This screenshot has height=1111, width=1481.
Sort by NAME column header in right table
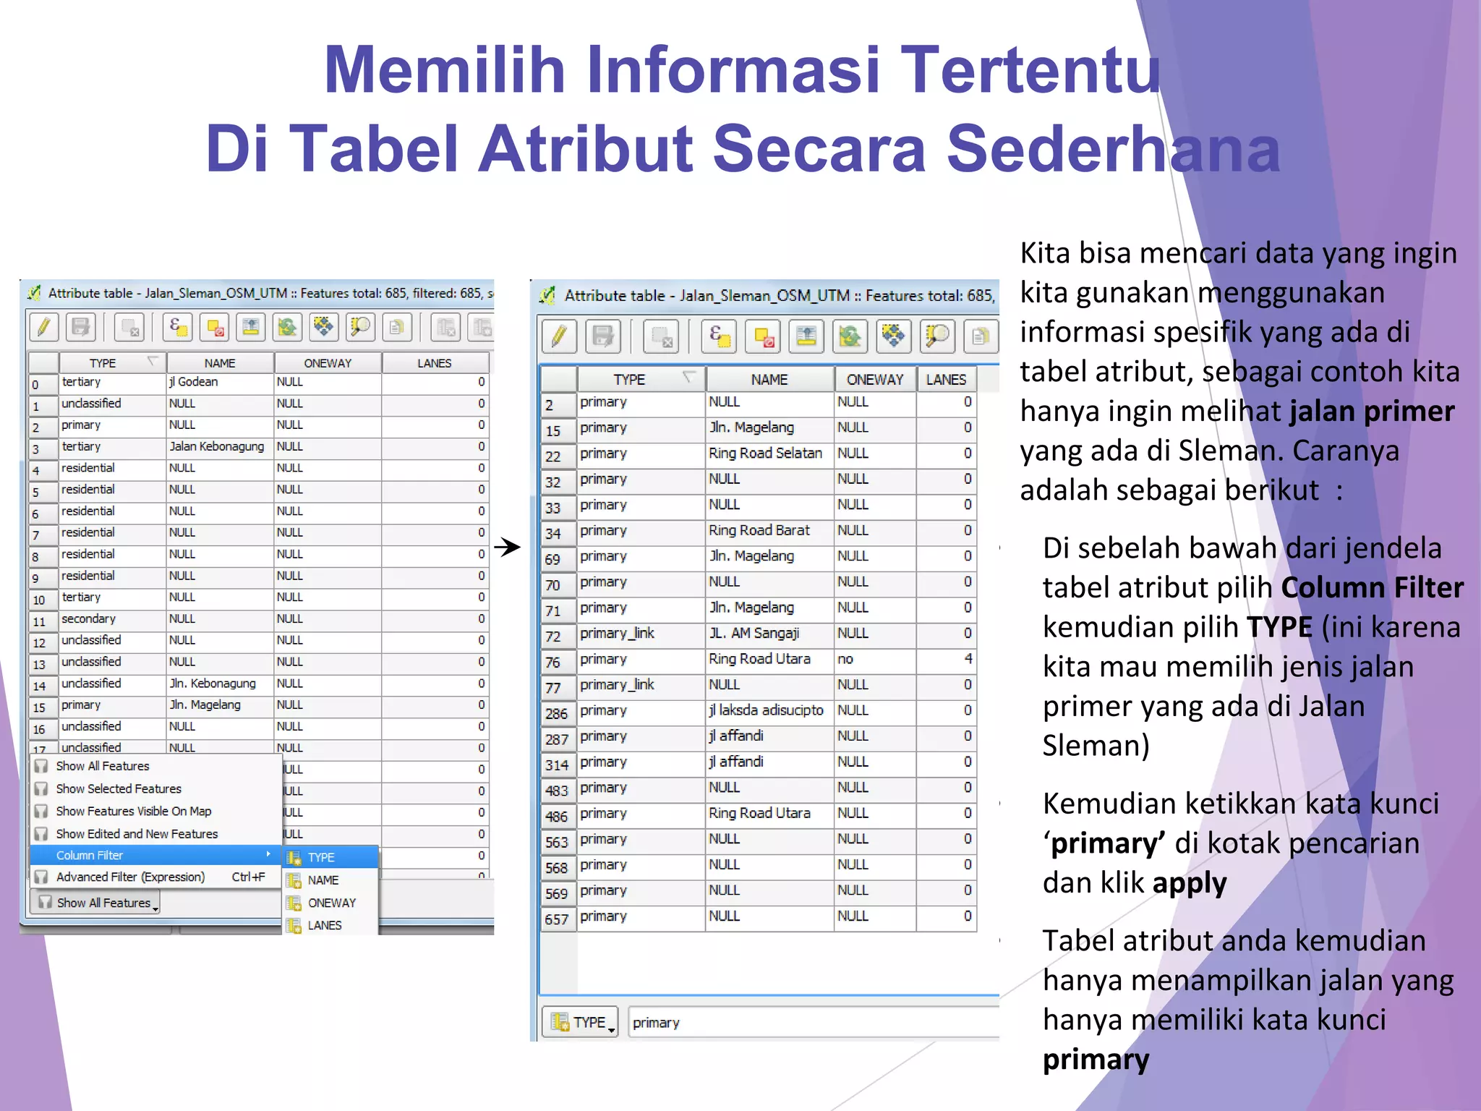769,379
